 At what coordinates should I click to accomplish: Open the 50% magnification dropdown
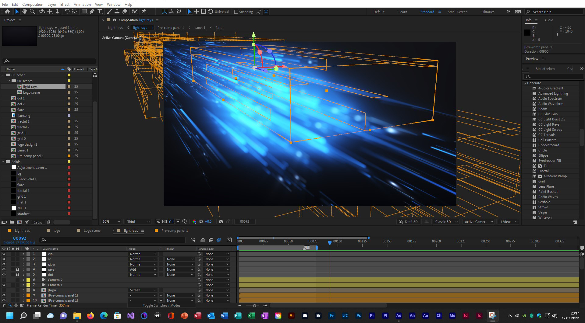click(112, 222)
